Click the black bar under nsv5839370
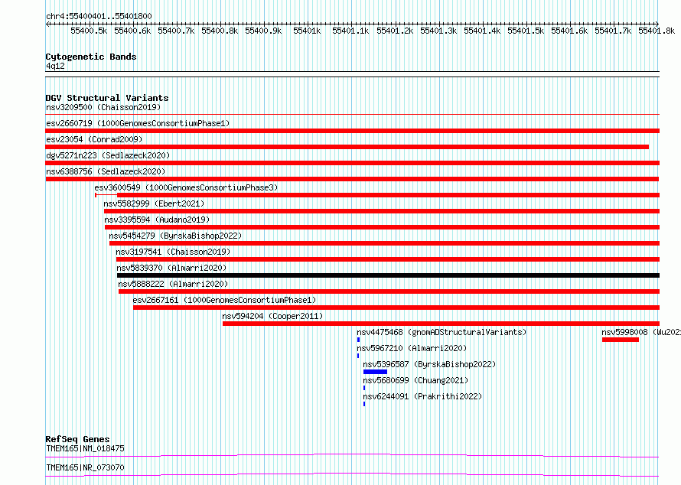This screenshot has height=485, width=681. [x=388, y=275]
